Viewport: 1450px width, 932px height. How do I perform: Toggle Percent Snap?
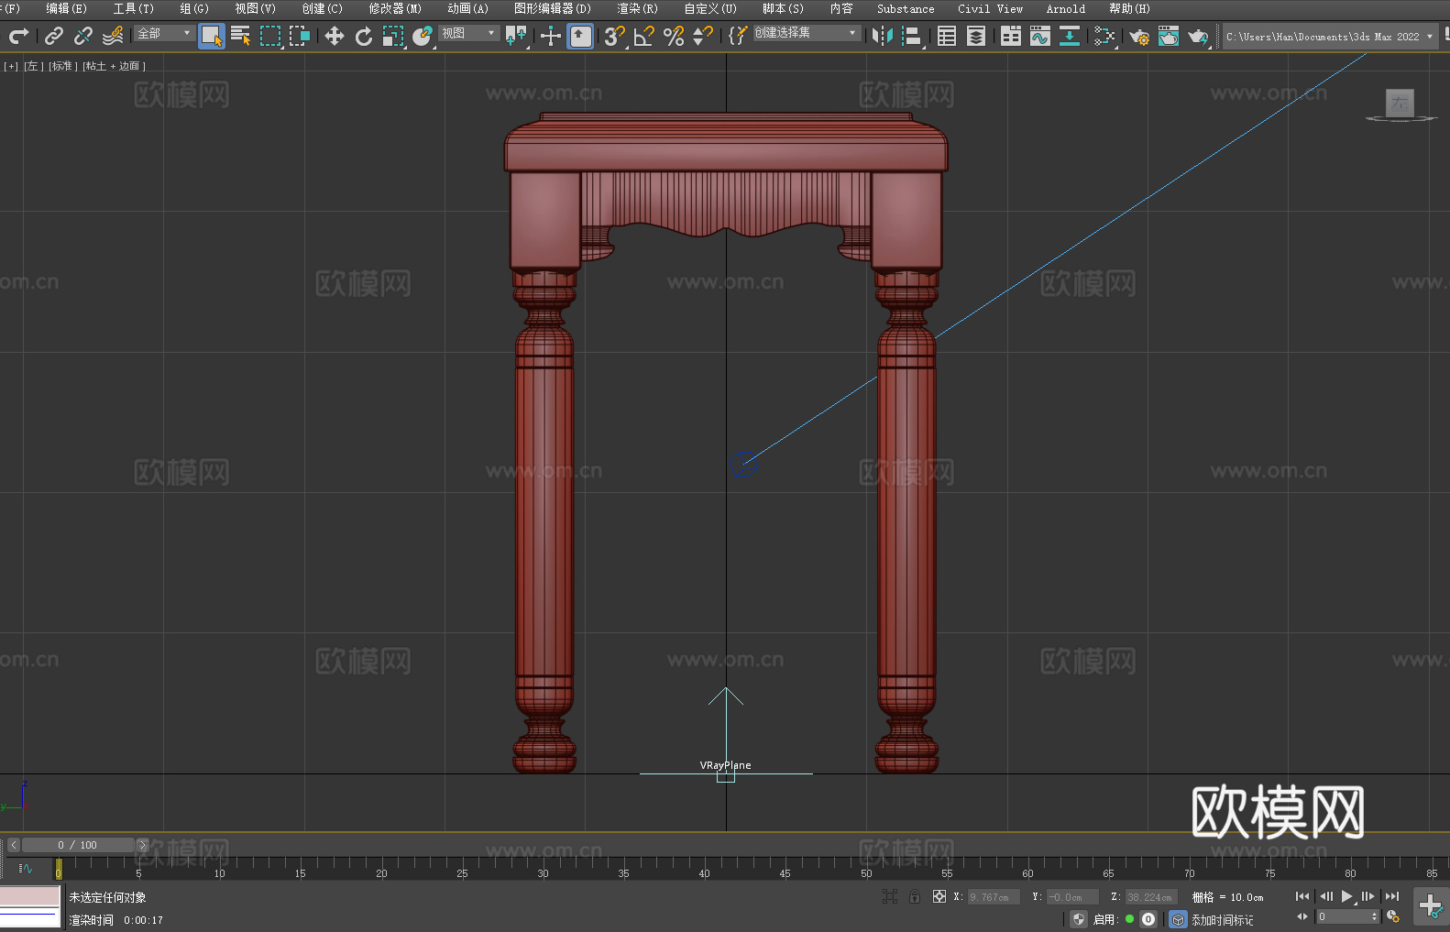pos(674,36)
